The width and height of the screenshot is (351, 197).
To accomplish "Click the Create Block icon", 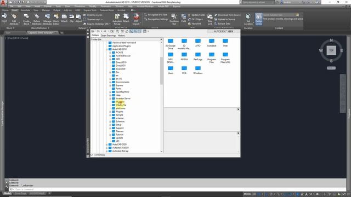I will (x=26, y=19).
